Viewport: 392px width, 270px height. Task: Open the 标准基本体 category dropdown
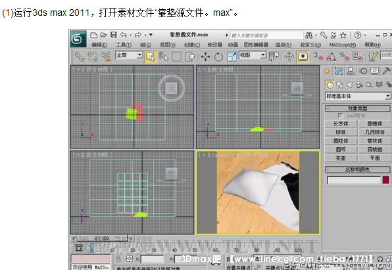coord(358,96)
